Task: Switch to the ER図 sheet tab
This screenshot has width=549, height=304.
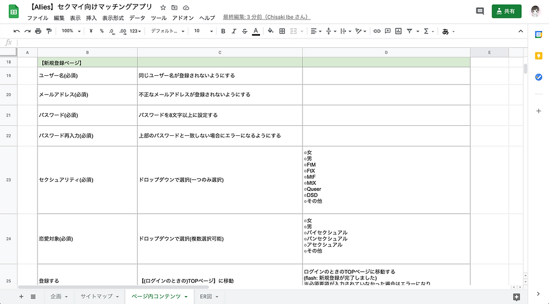Action: tap(209, 296)
